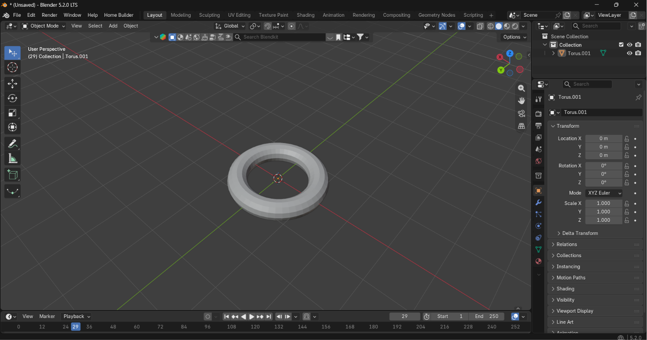Open the Physics properties tab
This screenshot has width=647, height=340.
click(x=538, y=226)
